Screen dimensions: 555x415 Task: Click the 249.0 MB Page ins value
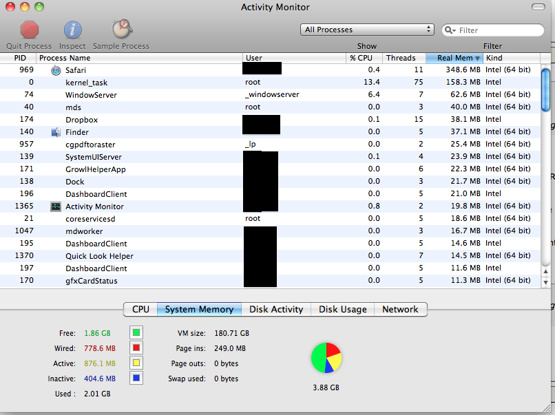[230, 348]
